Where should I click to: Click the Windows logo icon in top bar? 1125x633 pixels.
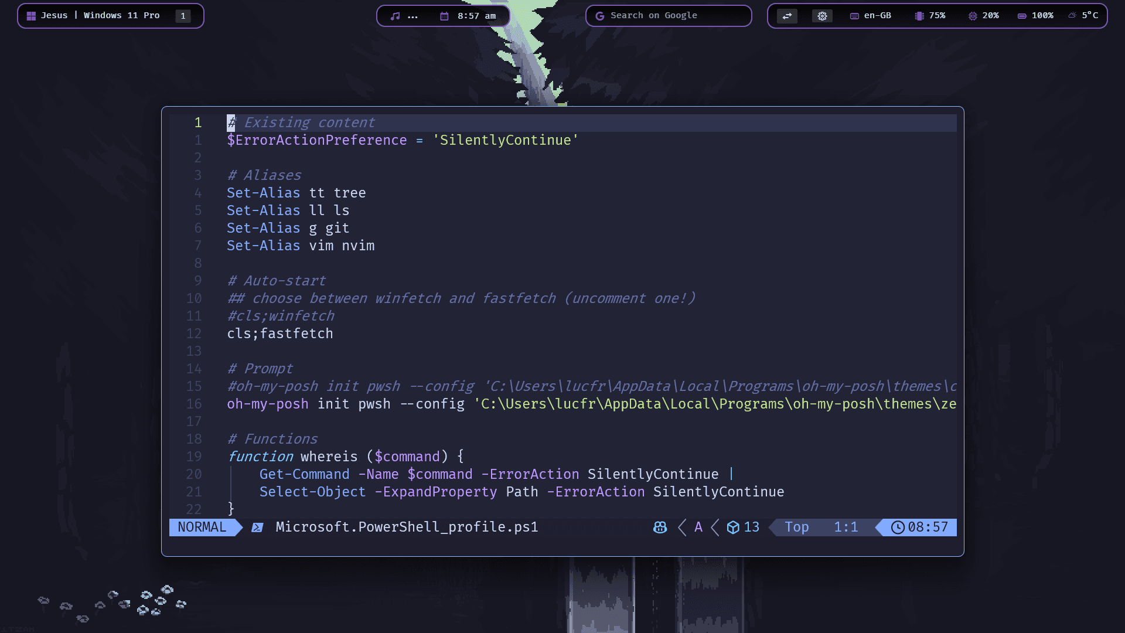pyautogui.click(x=31, y=16)
